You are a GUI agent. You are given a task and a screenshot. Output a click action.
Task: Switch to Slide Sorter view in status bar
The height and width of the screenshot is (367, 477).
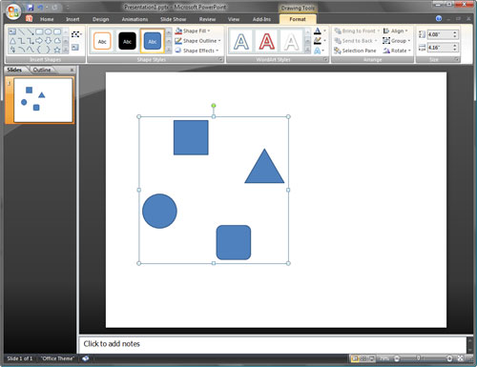pos(363,358)
